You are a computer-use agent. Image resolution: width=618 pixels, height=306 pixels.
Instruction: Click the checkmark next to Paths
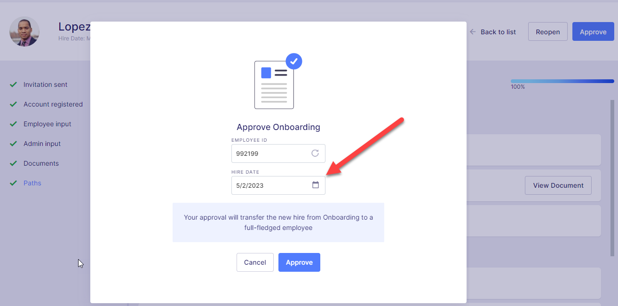pyautogui.click(x=14, y=183)
